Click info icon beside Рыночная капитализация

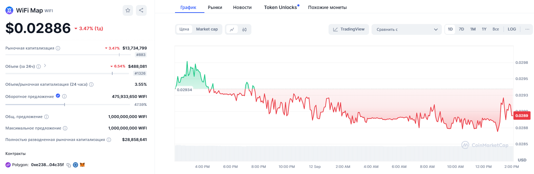(x=58, y=48)
